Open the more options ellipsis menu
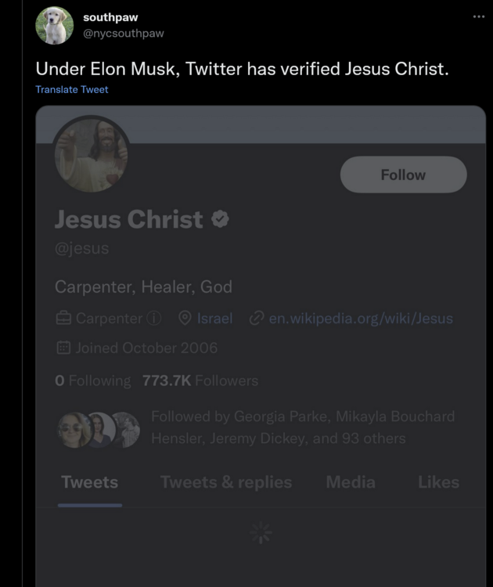Screen dimensions: 493x587 pyautogui.click(x=479, y=16)
